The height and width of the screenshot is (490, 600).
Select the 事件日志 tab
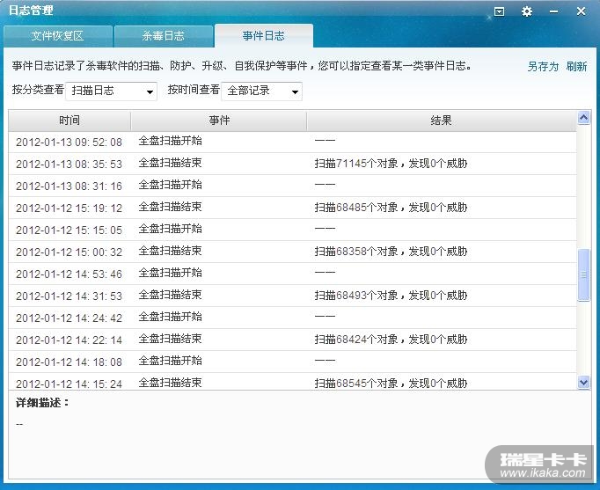tap(264, 36)
